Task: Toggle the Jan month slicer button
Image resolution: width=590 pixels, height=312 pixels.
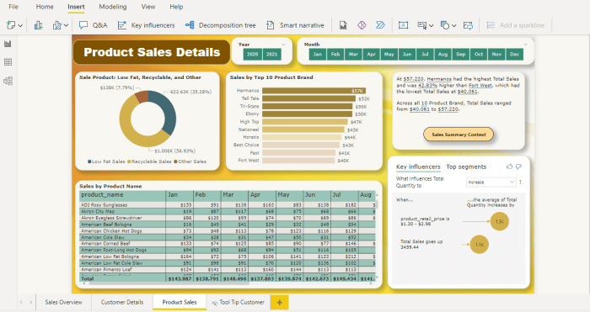Action: [x=318, y=54]
